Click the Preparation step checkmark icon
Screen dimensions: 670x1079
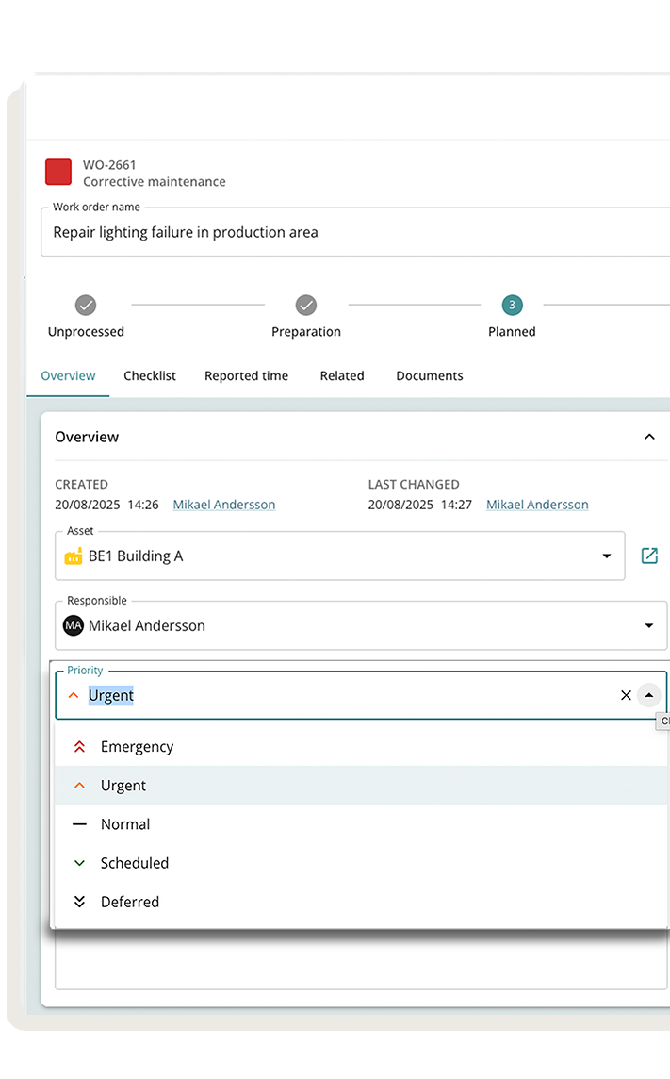click(306, 305)
